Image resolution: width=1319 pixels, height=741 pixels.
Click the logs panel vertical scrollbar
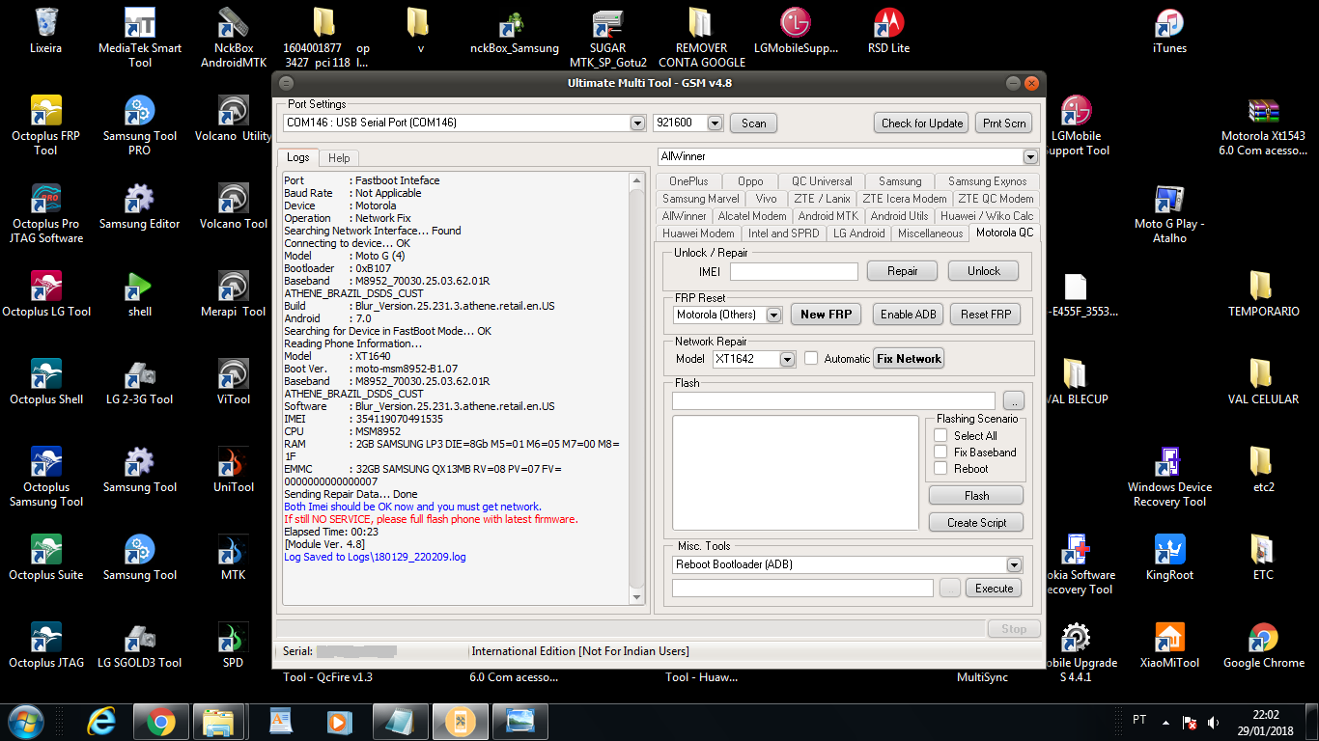[x=636, y=387]
